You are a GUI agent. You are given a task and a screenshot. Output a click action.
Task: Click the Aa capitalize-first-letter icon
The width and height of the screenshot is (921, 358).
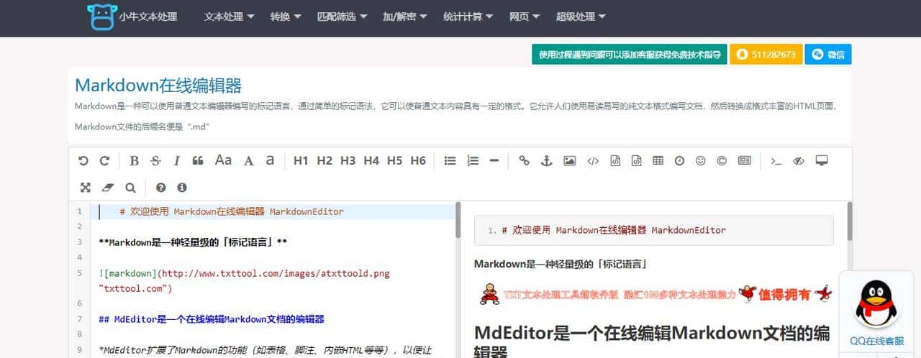pyautogui.click(x=223, y=160)
